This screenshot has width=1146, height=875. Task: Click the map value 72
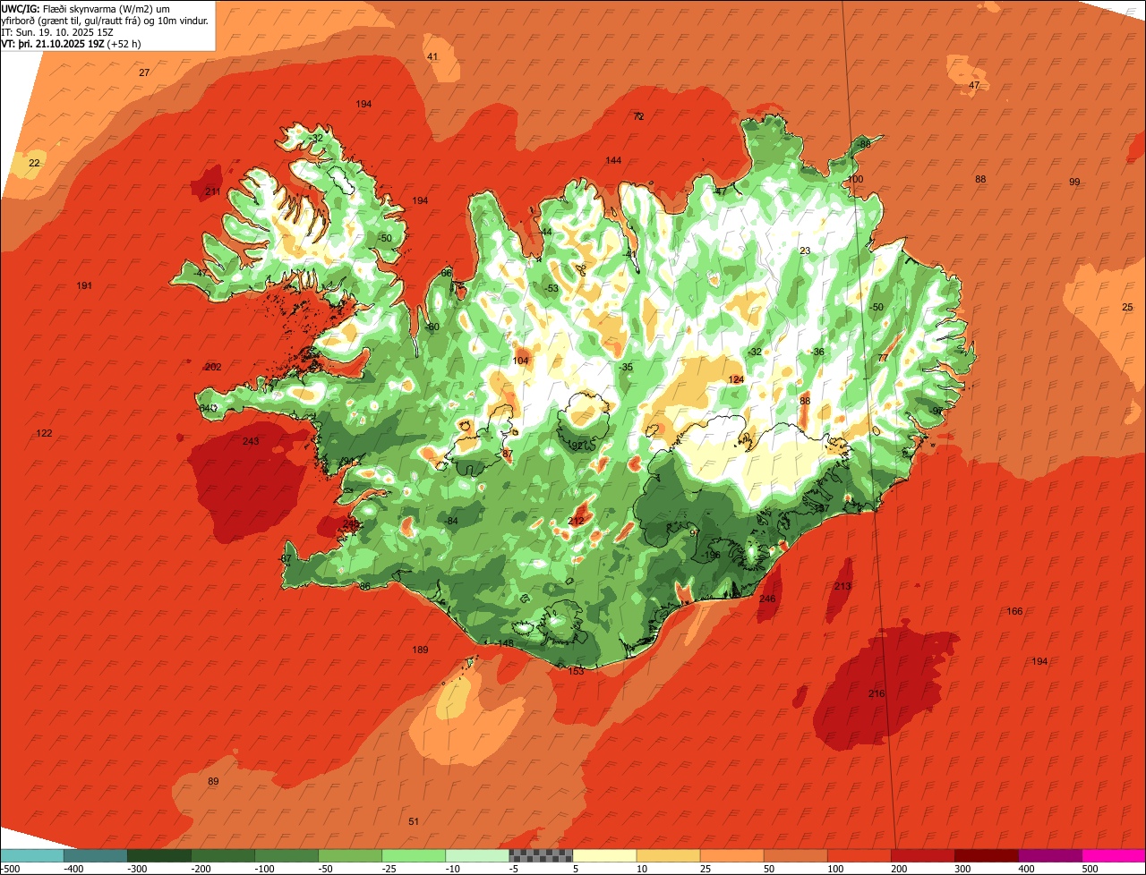click(638, 116)
